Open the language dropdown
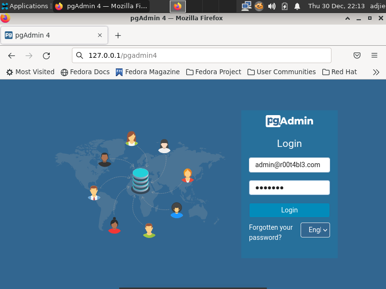The height and width of the screenshot is (289, 386). [x=315, y=230]
